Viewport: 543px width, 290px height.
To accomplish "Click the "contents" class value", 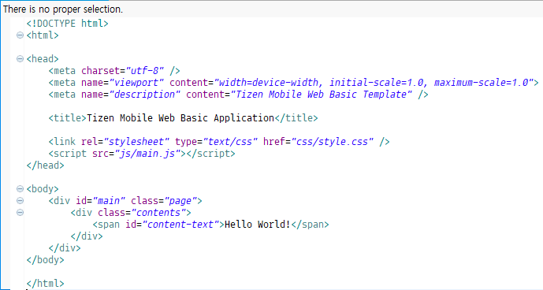I will tap(158, 213).
